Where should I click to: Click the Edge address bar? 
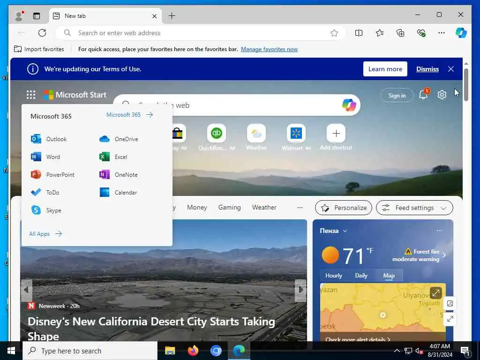(201, 33)
